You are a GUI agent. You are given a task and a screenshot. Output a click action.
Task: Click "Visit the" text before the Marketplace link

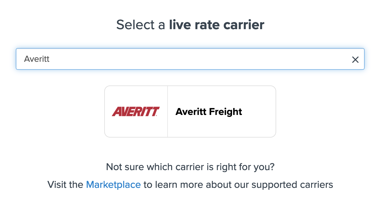click(x=65, y=185)
